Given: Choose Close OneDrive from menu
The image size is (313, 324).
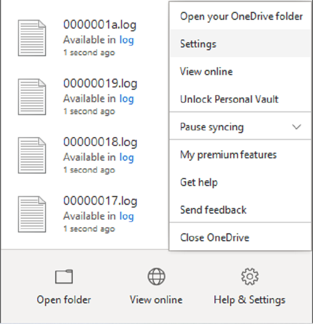Looking at the screenshot, I should [x=240, y=237].
